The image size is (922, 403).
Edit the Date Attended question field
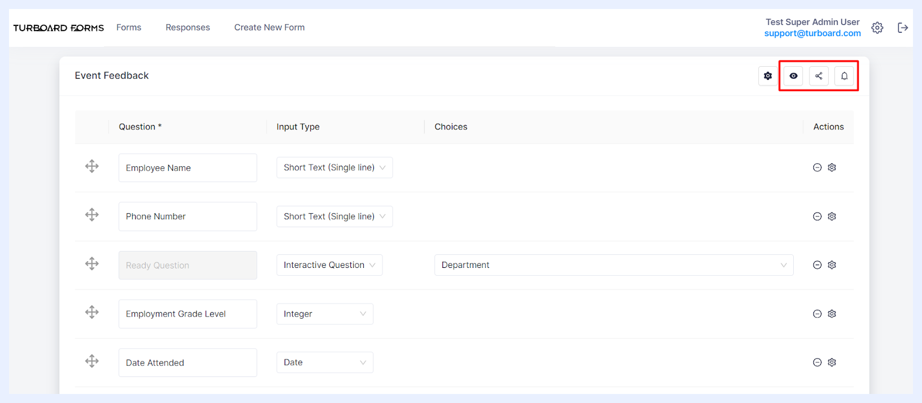[x=188, y=362]
